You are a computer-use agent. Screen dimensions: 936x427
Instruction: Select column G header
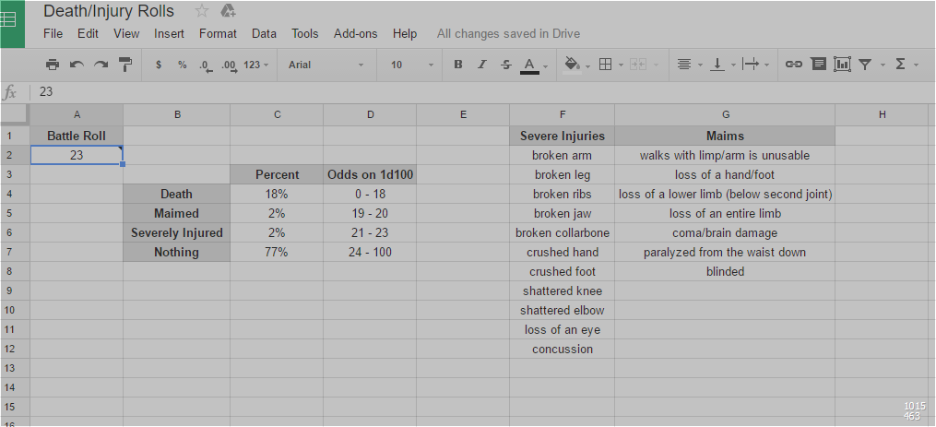click(x=725, y=114)
